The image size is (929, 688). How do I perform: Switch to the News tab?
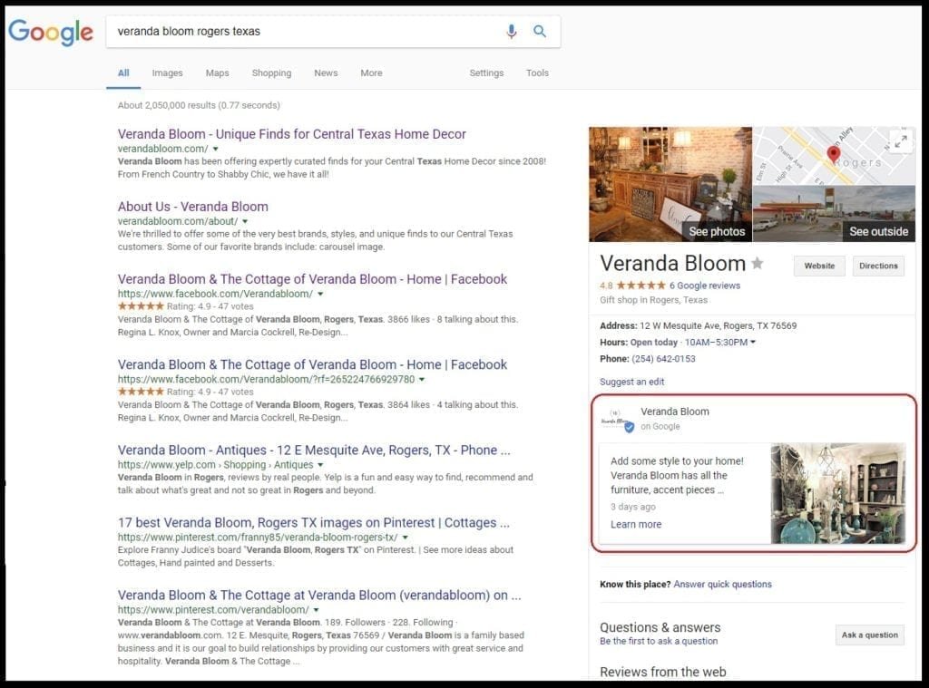[x=326, y=73]
